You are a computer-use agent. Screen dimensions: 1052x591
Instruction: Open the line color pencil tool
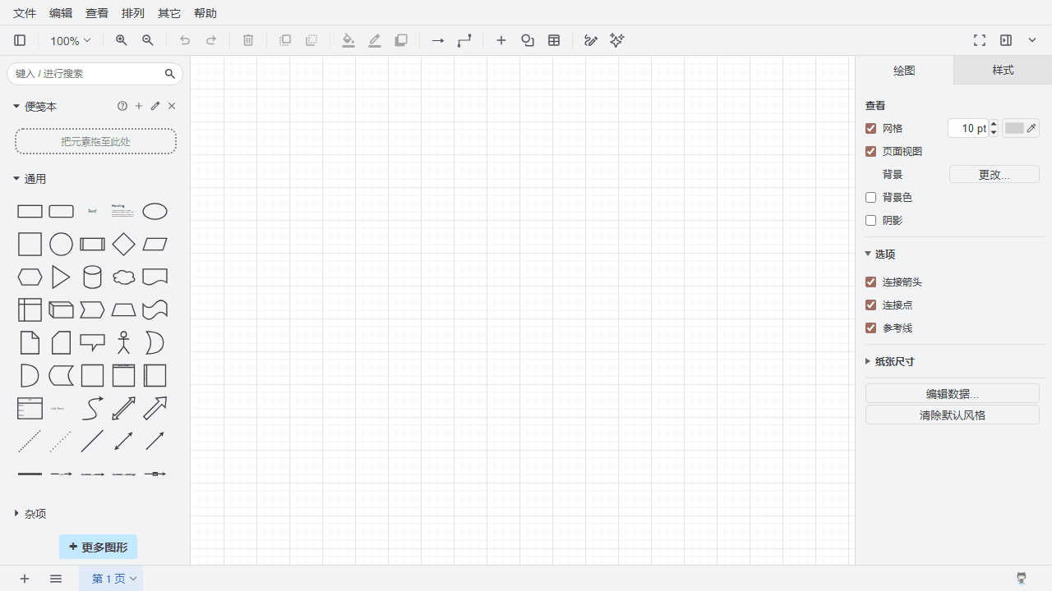[375, 40]
